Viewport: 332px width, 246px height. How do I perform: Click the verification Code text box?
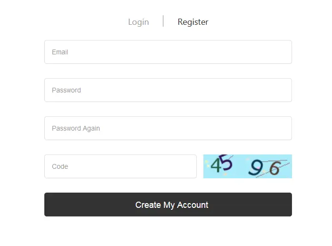[x=121, y=166]
